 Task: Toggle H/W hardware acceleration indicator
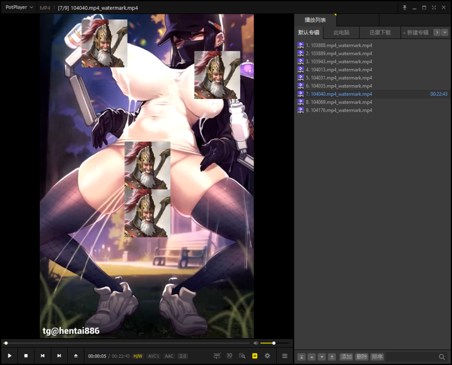tap(138, 356)
